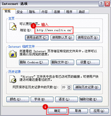Open the 颜色 settings dialog
The height and width of the screenshot is (116, 111).
point(18,99)
